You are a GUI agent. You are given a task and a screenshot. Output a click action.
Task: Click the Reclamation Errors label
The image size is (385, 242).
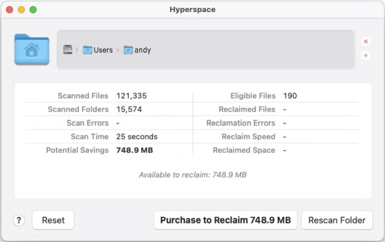(x=241, y=123)
